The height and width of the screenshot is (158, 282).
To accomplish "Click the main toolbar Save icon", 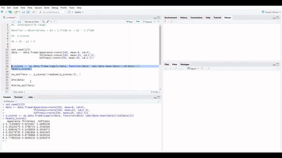I will 23,12.
